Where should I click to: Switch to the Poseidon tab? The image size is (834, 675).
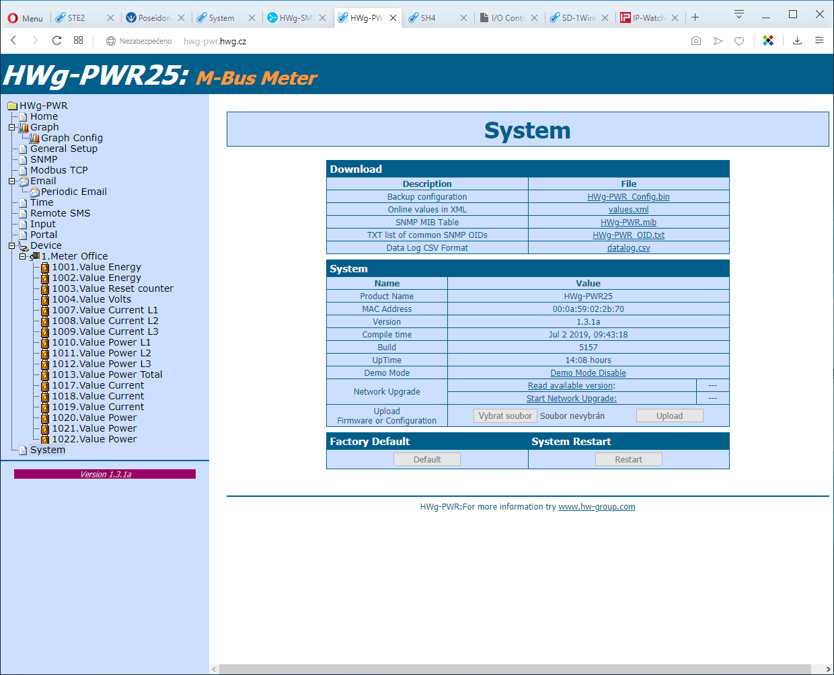tap(155, 18)
